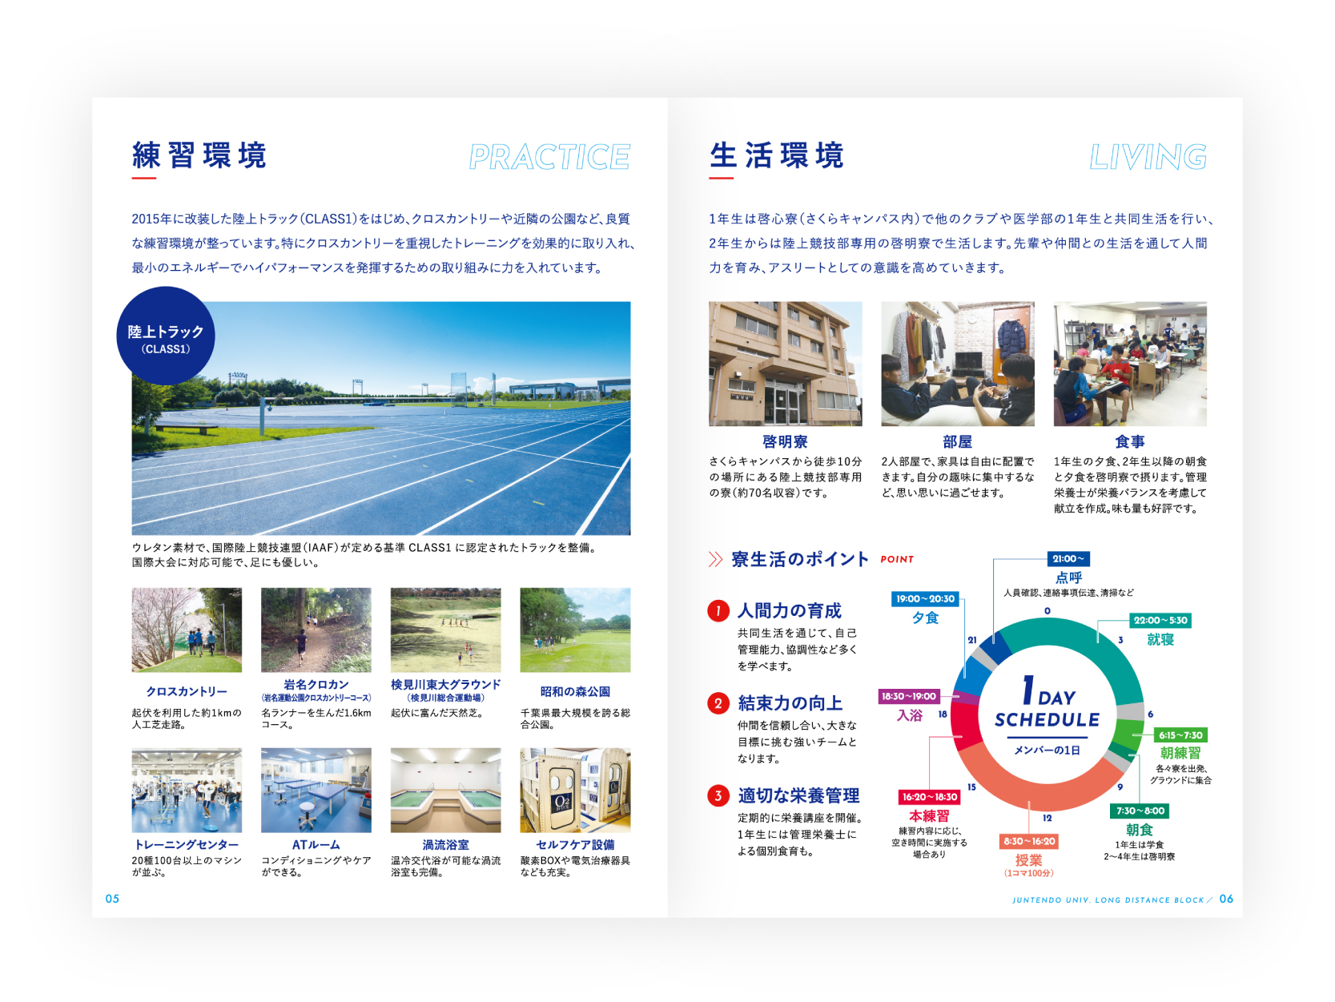1335x1002 pixels.
Task: Open the クロスカントリー cherry blossom photo
Action: 187,630
